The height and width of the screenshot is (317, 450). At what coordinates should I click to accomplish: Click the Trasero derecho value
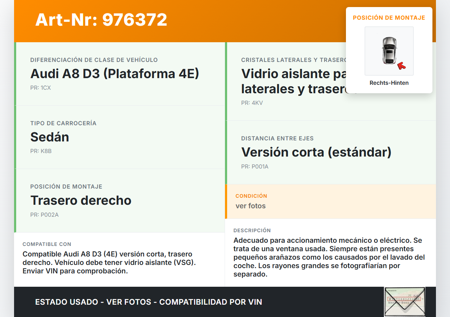pos(81,201)
